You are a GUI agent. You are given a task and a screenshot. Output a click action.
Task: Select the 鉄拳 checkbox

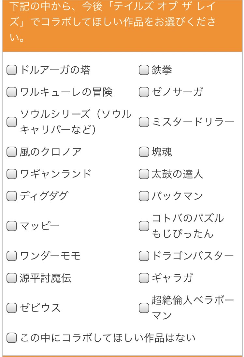pos(144,70)
